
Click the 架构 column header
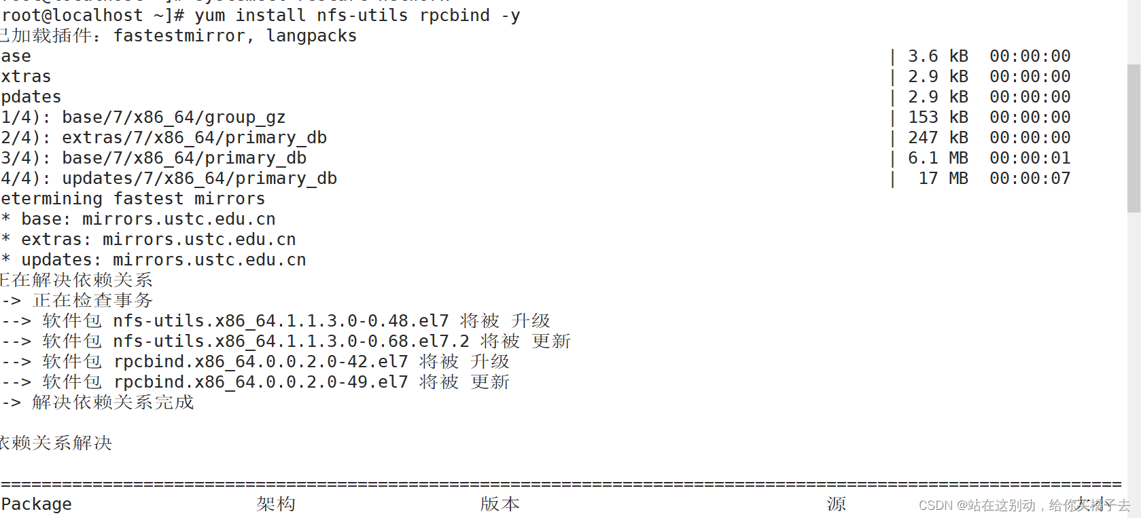[276, 504]
